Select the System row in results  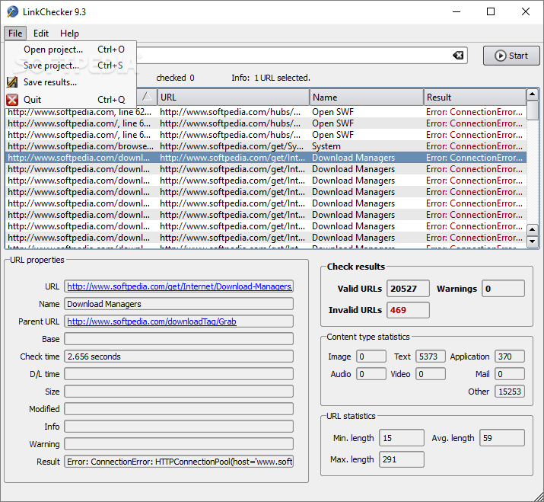pos(266,146)
